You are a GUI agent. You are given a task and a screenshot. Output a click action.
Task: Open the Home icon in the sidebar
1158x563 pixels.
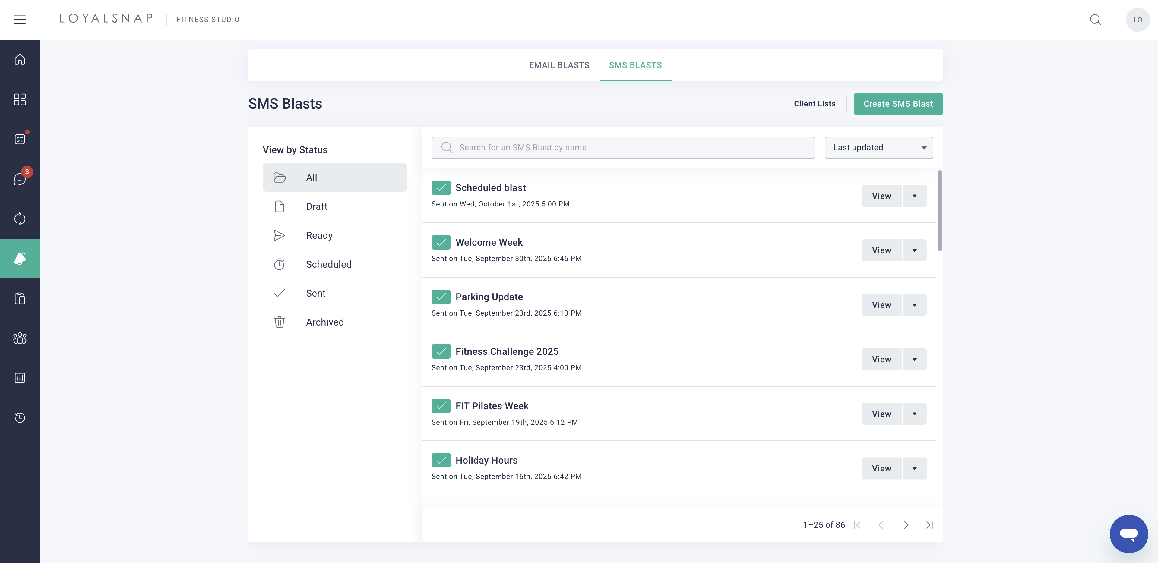coord(20,59)
